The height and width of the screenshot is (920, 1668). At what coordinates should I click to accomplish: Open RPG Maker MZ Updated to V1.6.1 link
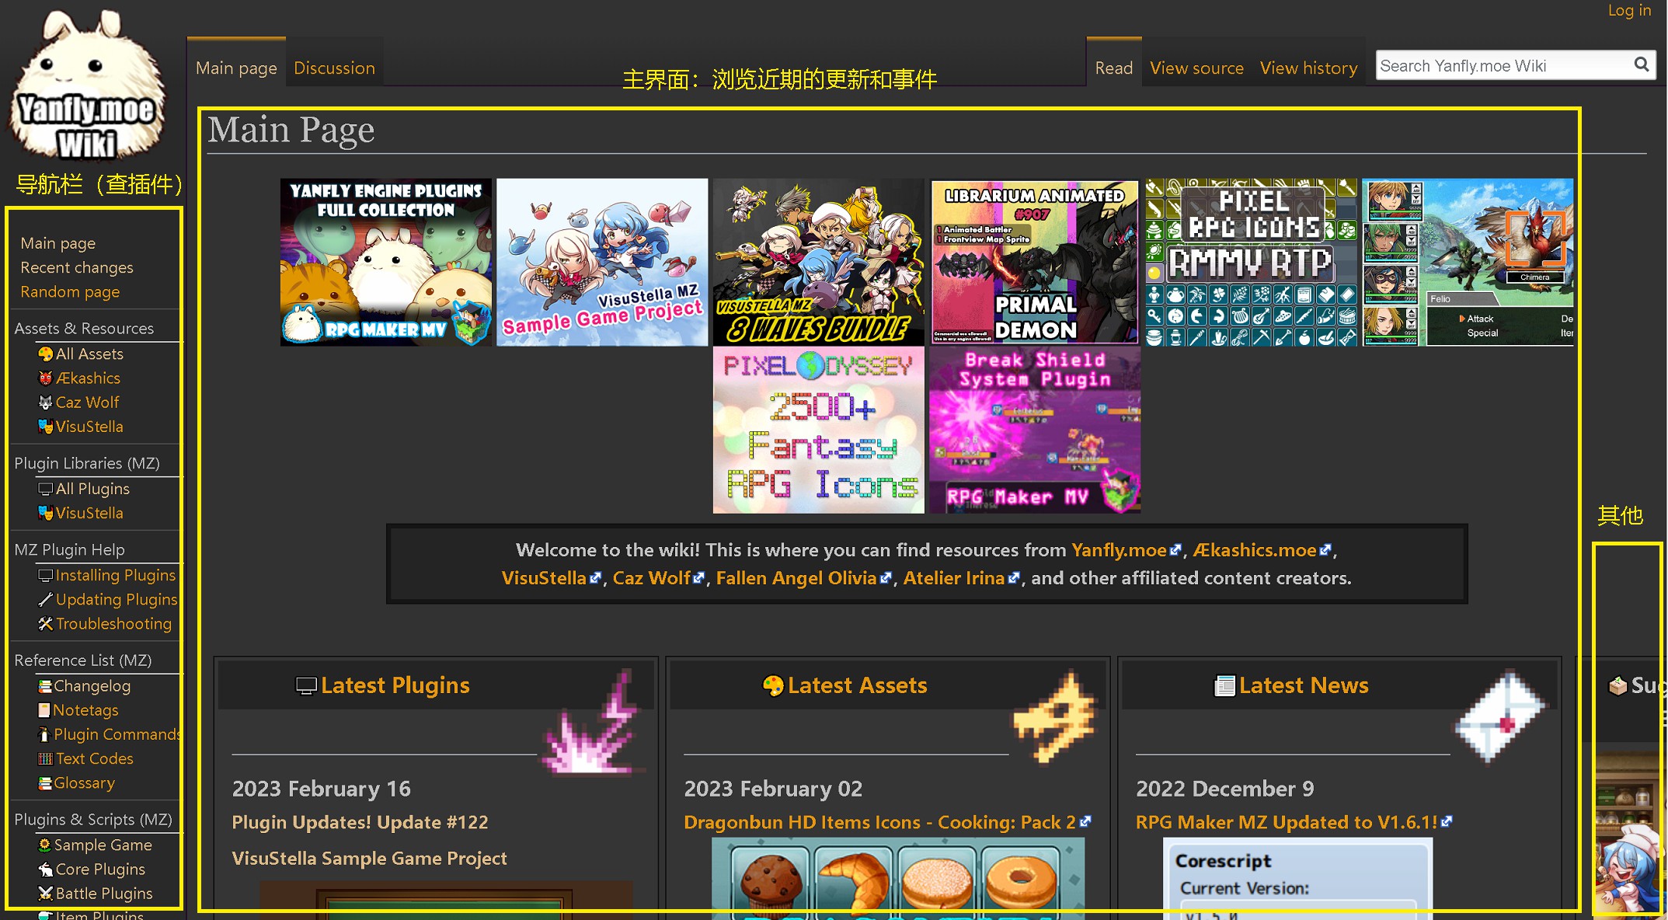[1294, 822]
